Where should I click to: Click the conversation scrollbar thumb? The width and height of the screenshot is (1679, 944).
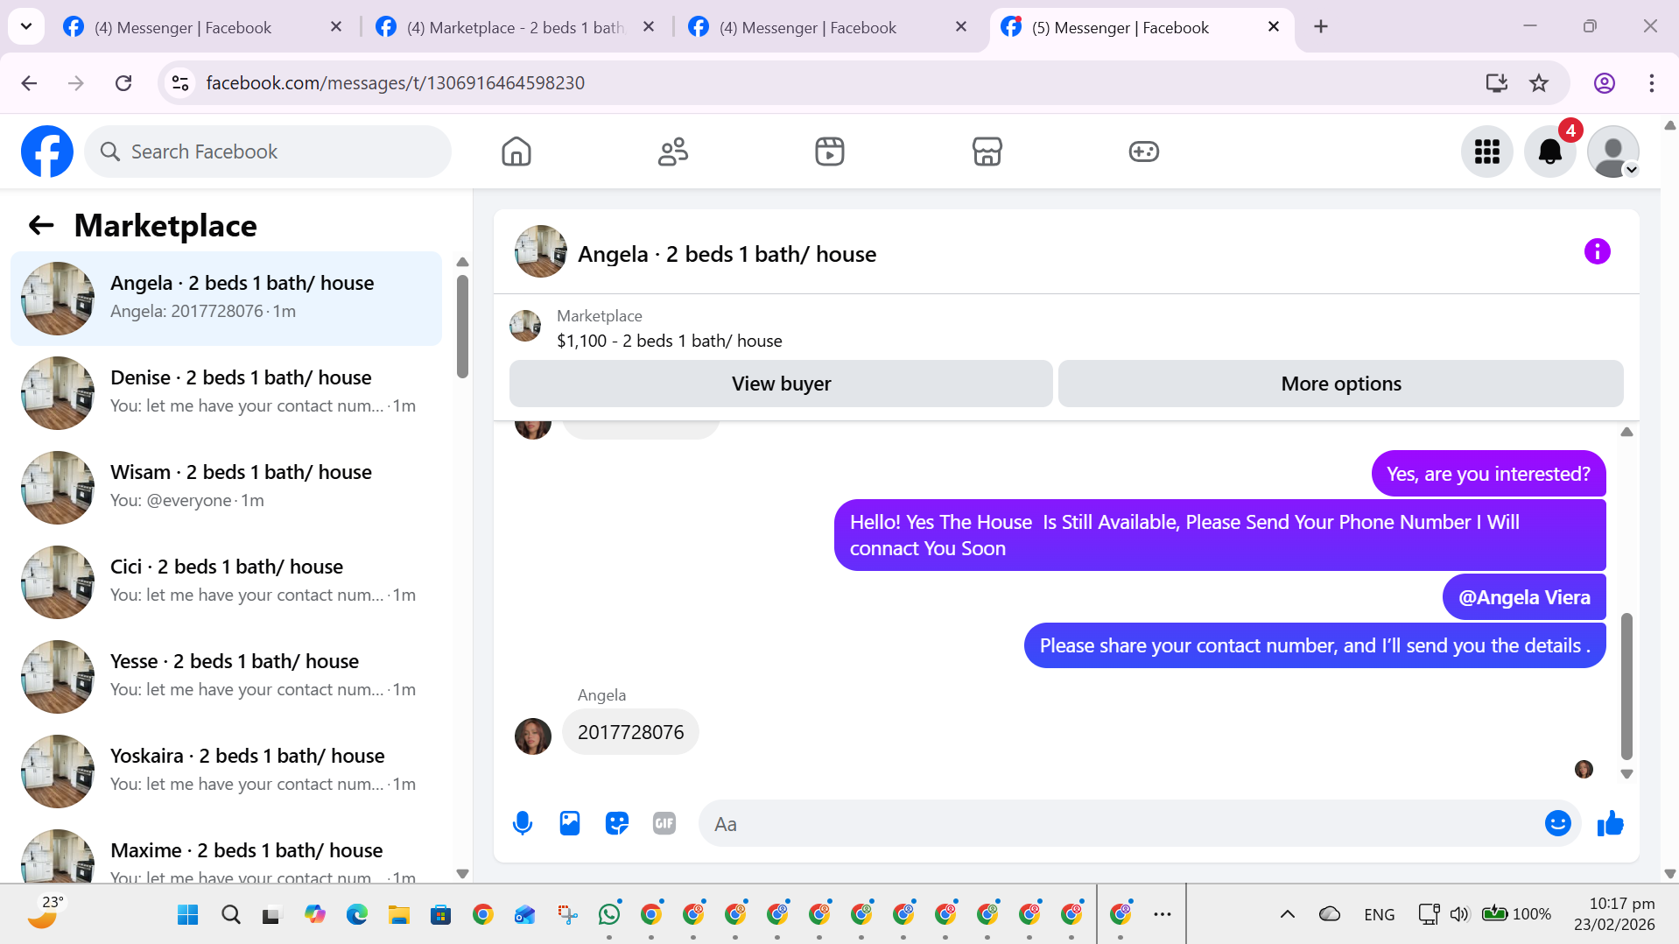click(x=1626, y=686)
